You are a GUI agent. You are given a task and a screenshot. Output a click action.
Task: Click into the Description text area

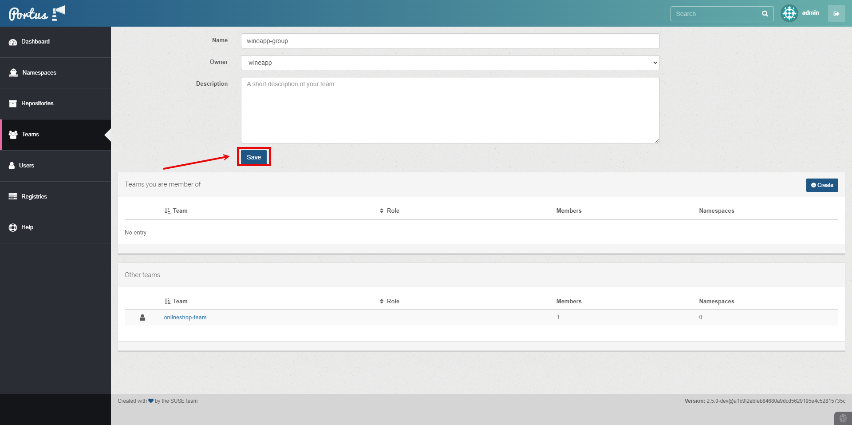(x=450, y=110)
